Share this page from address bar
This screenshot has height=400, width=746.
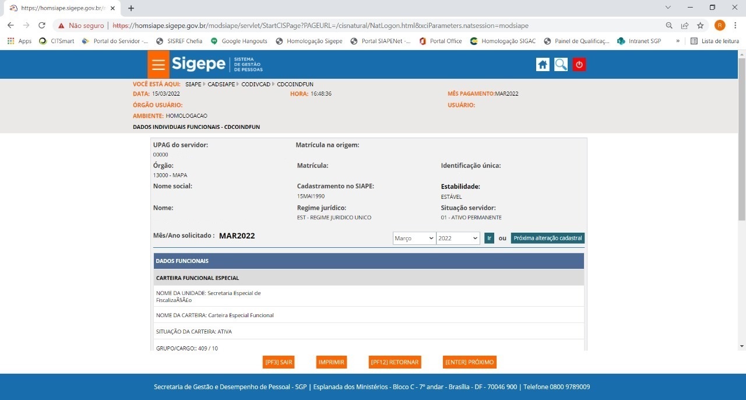pyautogui.click(x=685, y=26)
